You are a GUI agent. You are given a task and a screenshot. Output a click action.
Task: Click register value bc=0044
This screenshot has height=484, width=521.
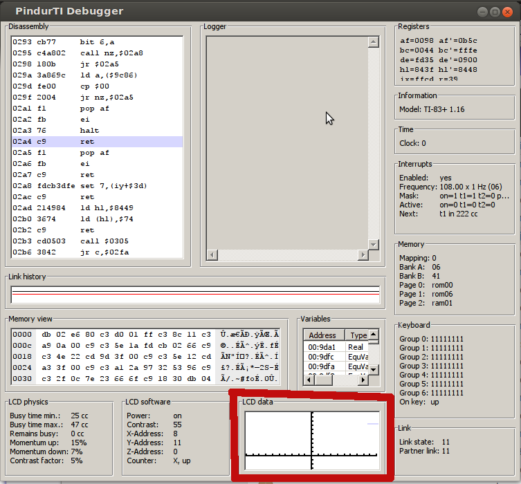coord(417,50)
